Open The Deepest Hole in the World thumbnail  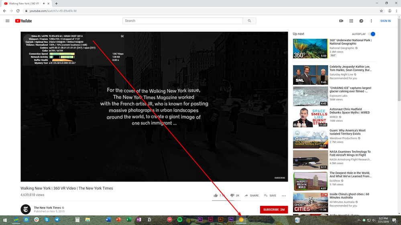[x=310, y=181]
